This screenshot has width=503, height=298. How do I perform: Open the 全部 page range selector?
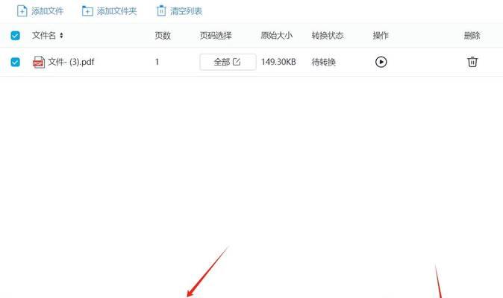[x=228, y=62]
